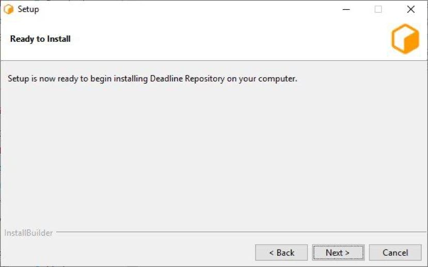Click the InstallBuilder label

tap(28, 233)
